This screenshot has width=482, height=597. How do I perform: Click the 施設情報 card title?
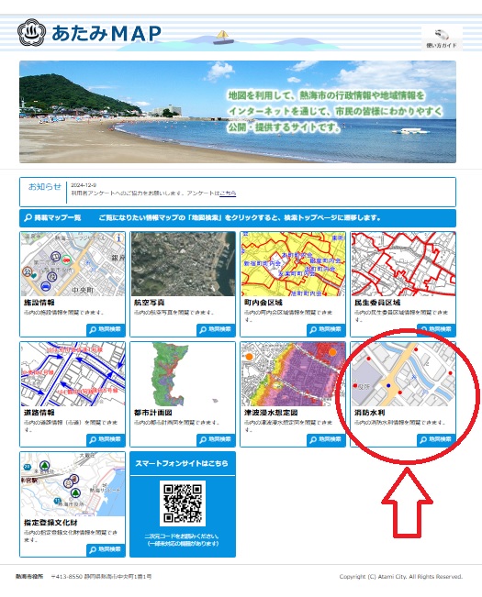(x=39, y=303)
